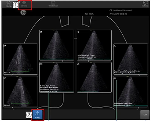The height and width of the screenshot is (121, 151).
Task: Click the B-lines box in 4R image
Action: (22, 91)
